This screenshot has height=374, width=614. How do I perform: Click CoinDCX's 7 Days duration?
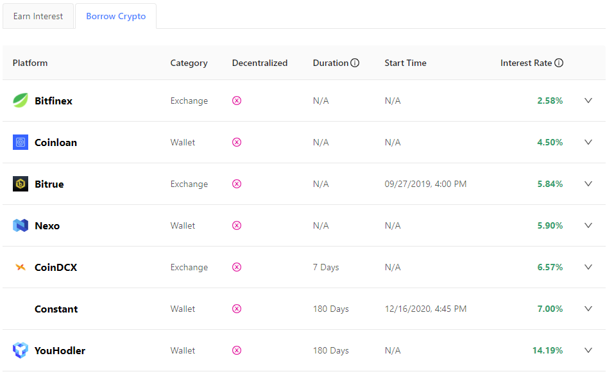pyautogui.click(x=326, y=267)
